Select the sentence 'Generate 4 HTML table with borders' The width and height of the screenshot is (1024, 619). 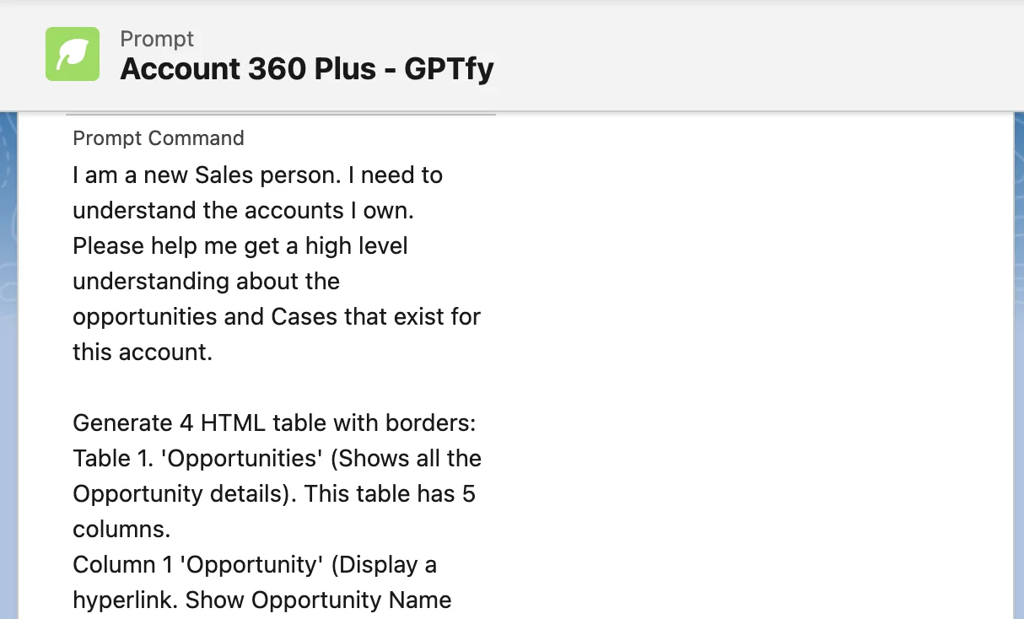click(276, 423)
